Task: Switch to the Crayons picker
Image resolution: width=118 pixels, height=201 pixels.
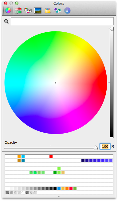Action: (48, 10)
